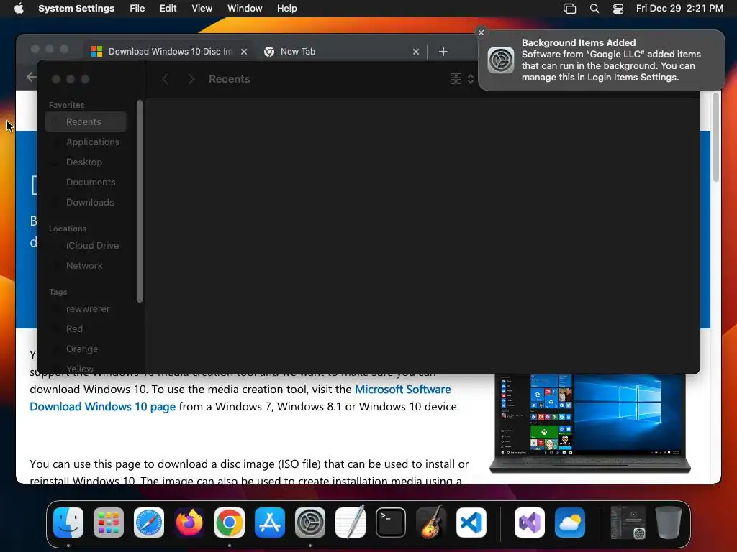Click the menu bar date and time
This screenshot has width=737, height=552.
679,9
